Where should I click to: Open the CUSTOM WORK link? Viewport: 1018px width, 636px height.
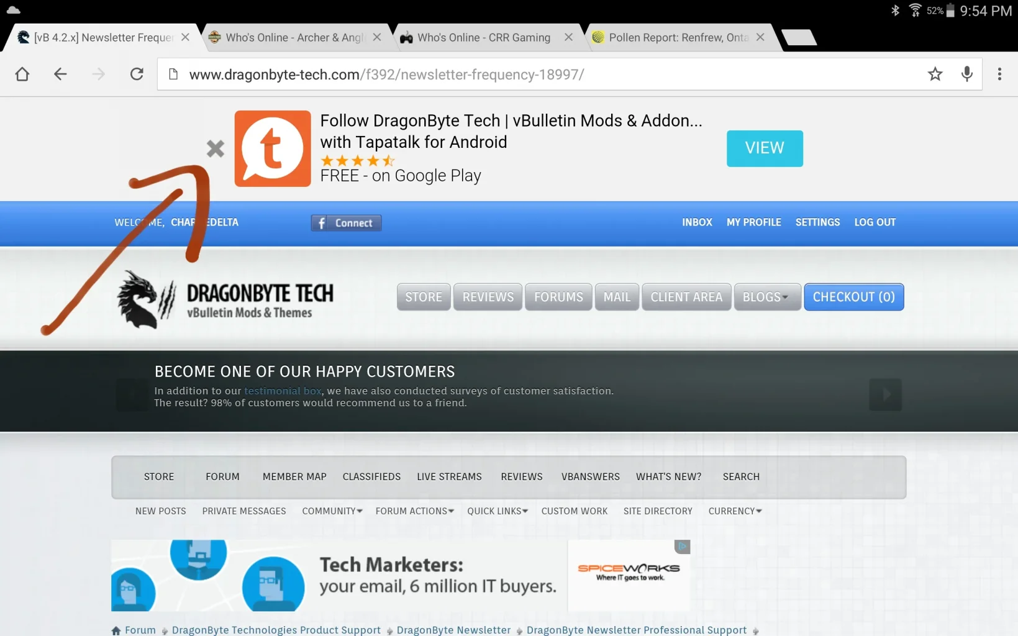tap(575, 511)
